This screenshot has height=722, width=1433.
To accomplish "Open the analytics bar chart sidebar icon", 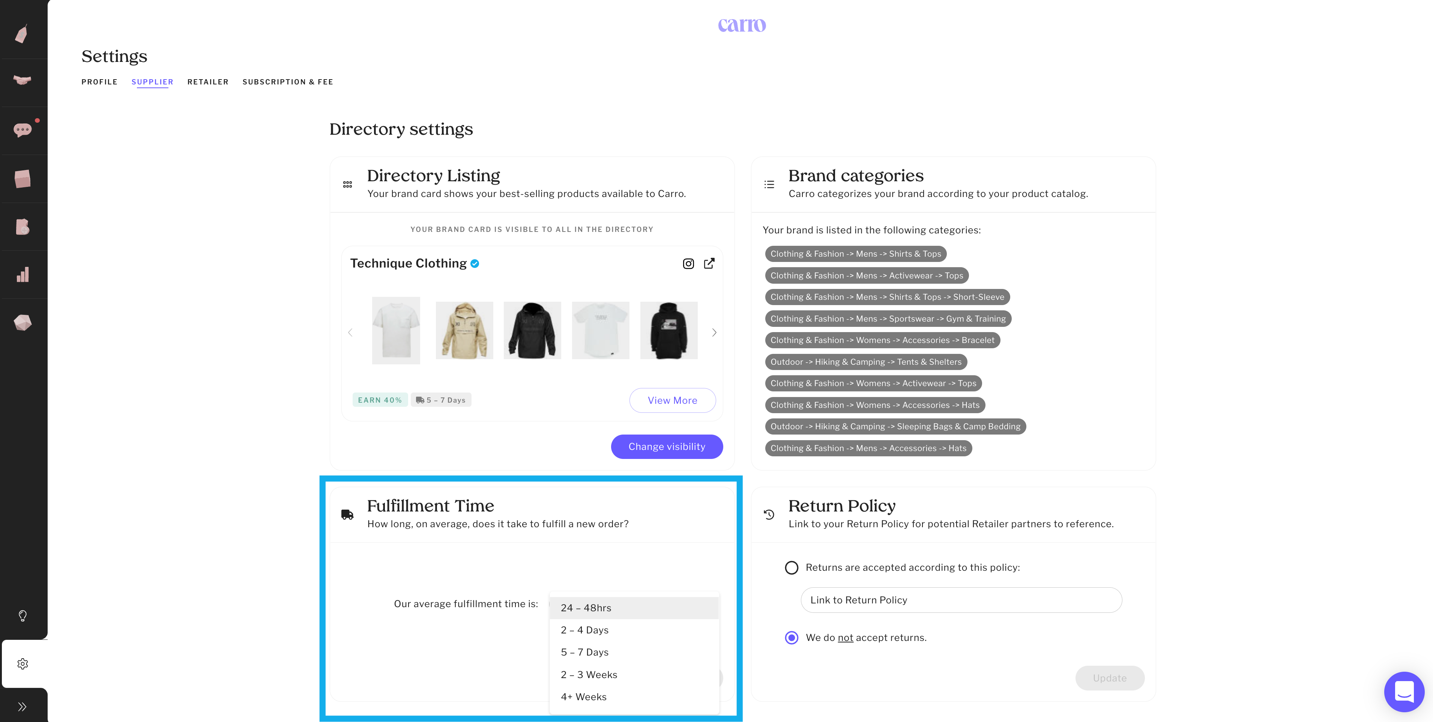I will (x=22, y=274).
